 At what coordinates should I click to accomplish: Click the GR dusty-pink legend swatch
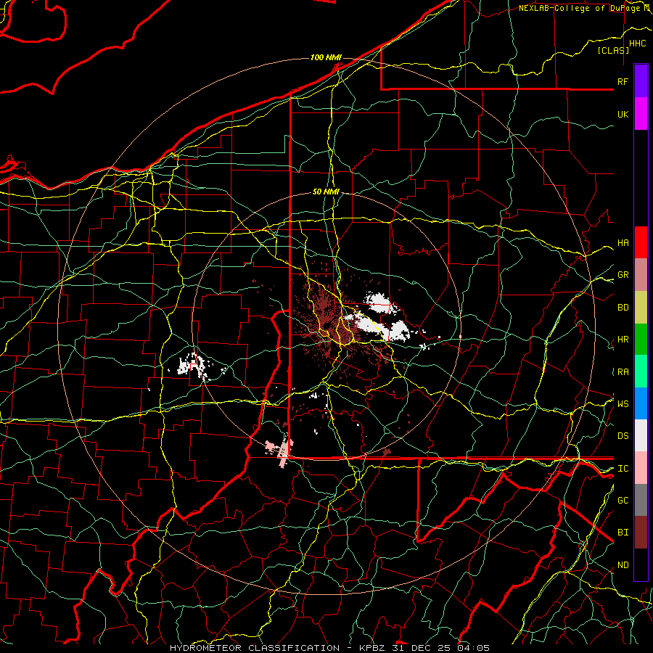point(641,275)
